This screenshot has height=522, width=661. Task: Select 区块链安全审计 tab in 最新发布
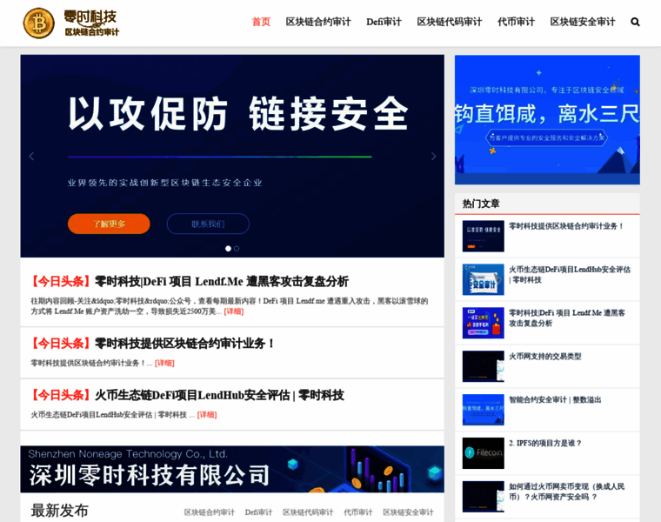pyautogui.click(x=408, y=512)
